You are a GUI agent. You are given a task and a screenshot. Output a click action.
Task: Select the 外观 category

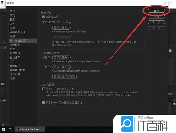click(x=12, y=49)
